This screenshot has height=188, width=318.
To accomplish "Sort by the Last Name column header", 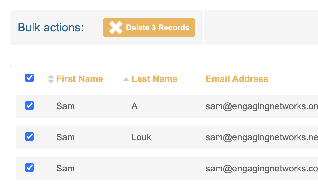I will click(x=154, y=79).
